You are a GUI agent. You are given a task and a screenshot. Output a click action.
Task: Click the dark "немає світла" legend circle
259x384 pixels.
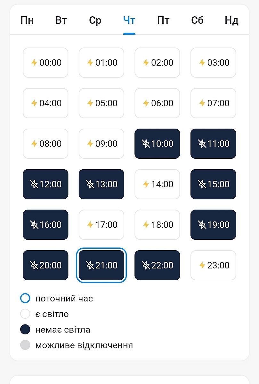[25, 330]
